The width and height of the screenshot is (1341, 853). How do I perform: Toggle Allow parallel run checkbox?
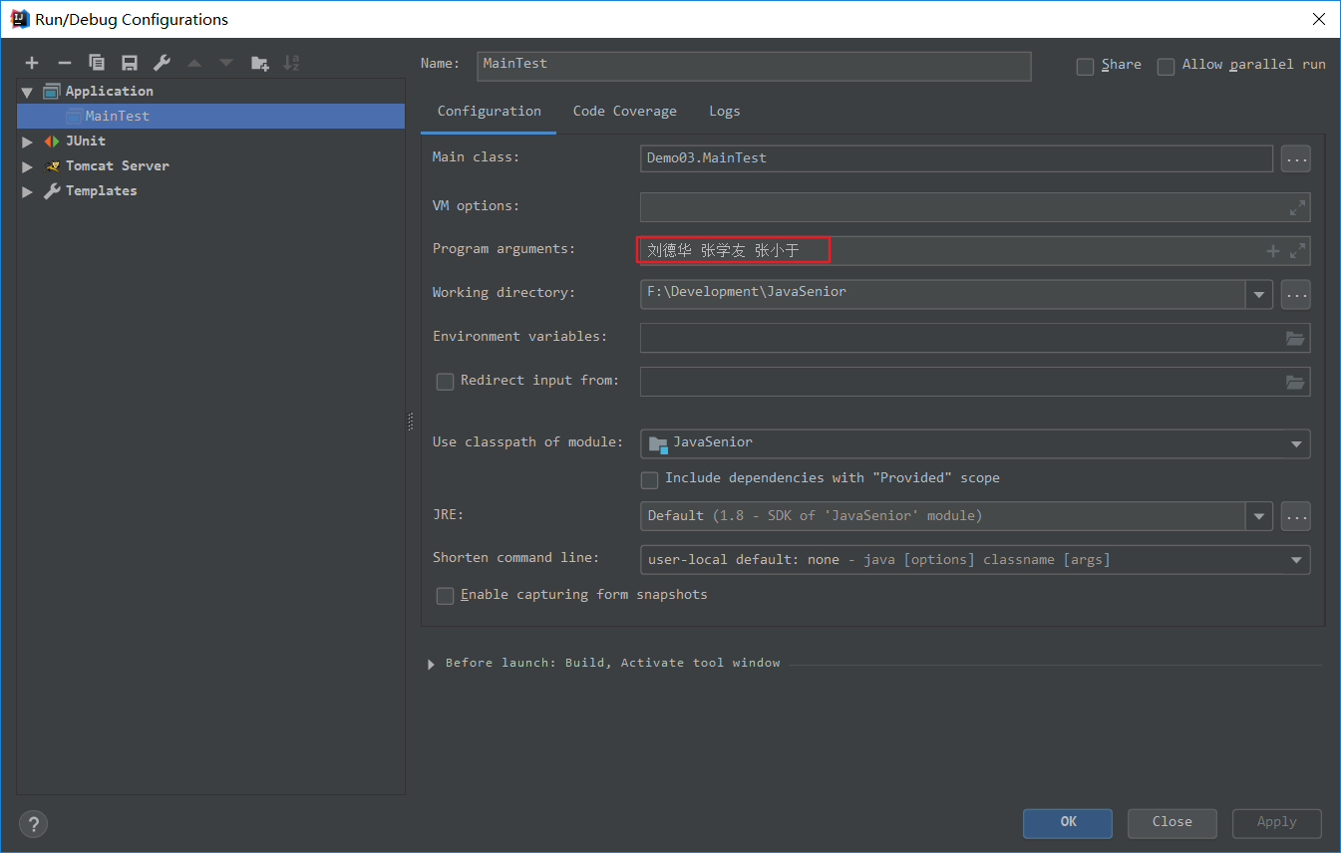[x=1166, y=66]
